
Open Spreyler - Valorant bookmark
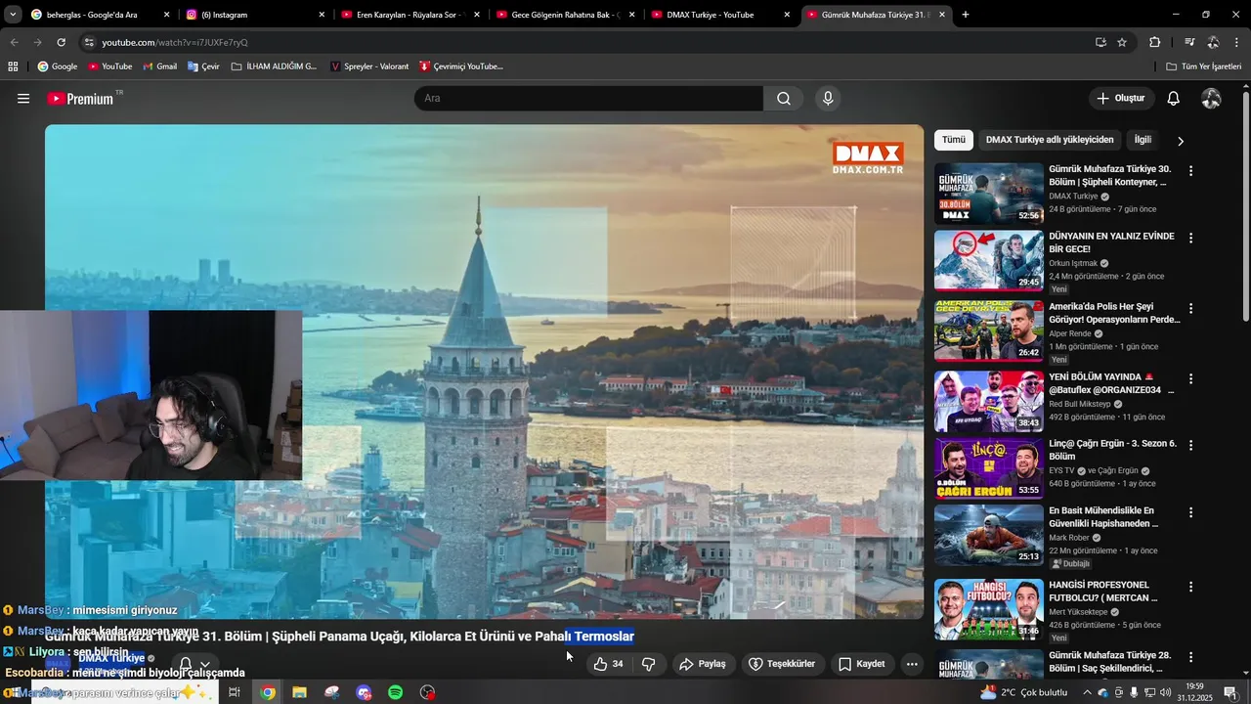[x=369, y=66]
